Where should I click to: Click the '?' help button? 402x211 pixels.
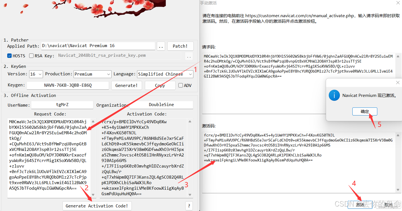tap(189, 206)
